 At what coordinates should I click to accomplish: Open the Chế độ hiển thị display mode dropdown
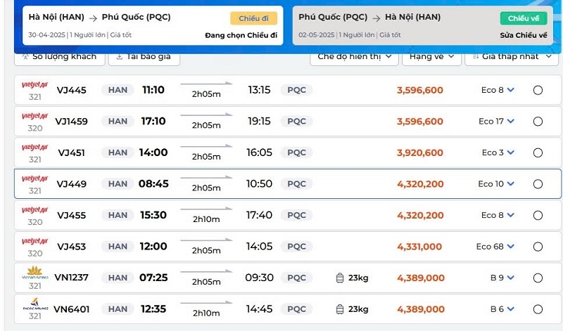(357, 56)
